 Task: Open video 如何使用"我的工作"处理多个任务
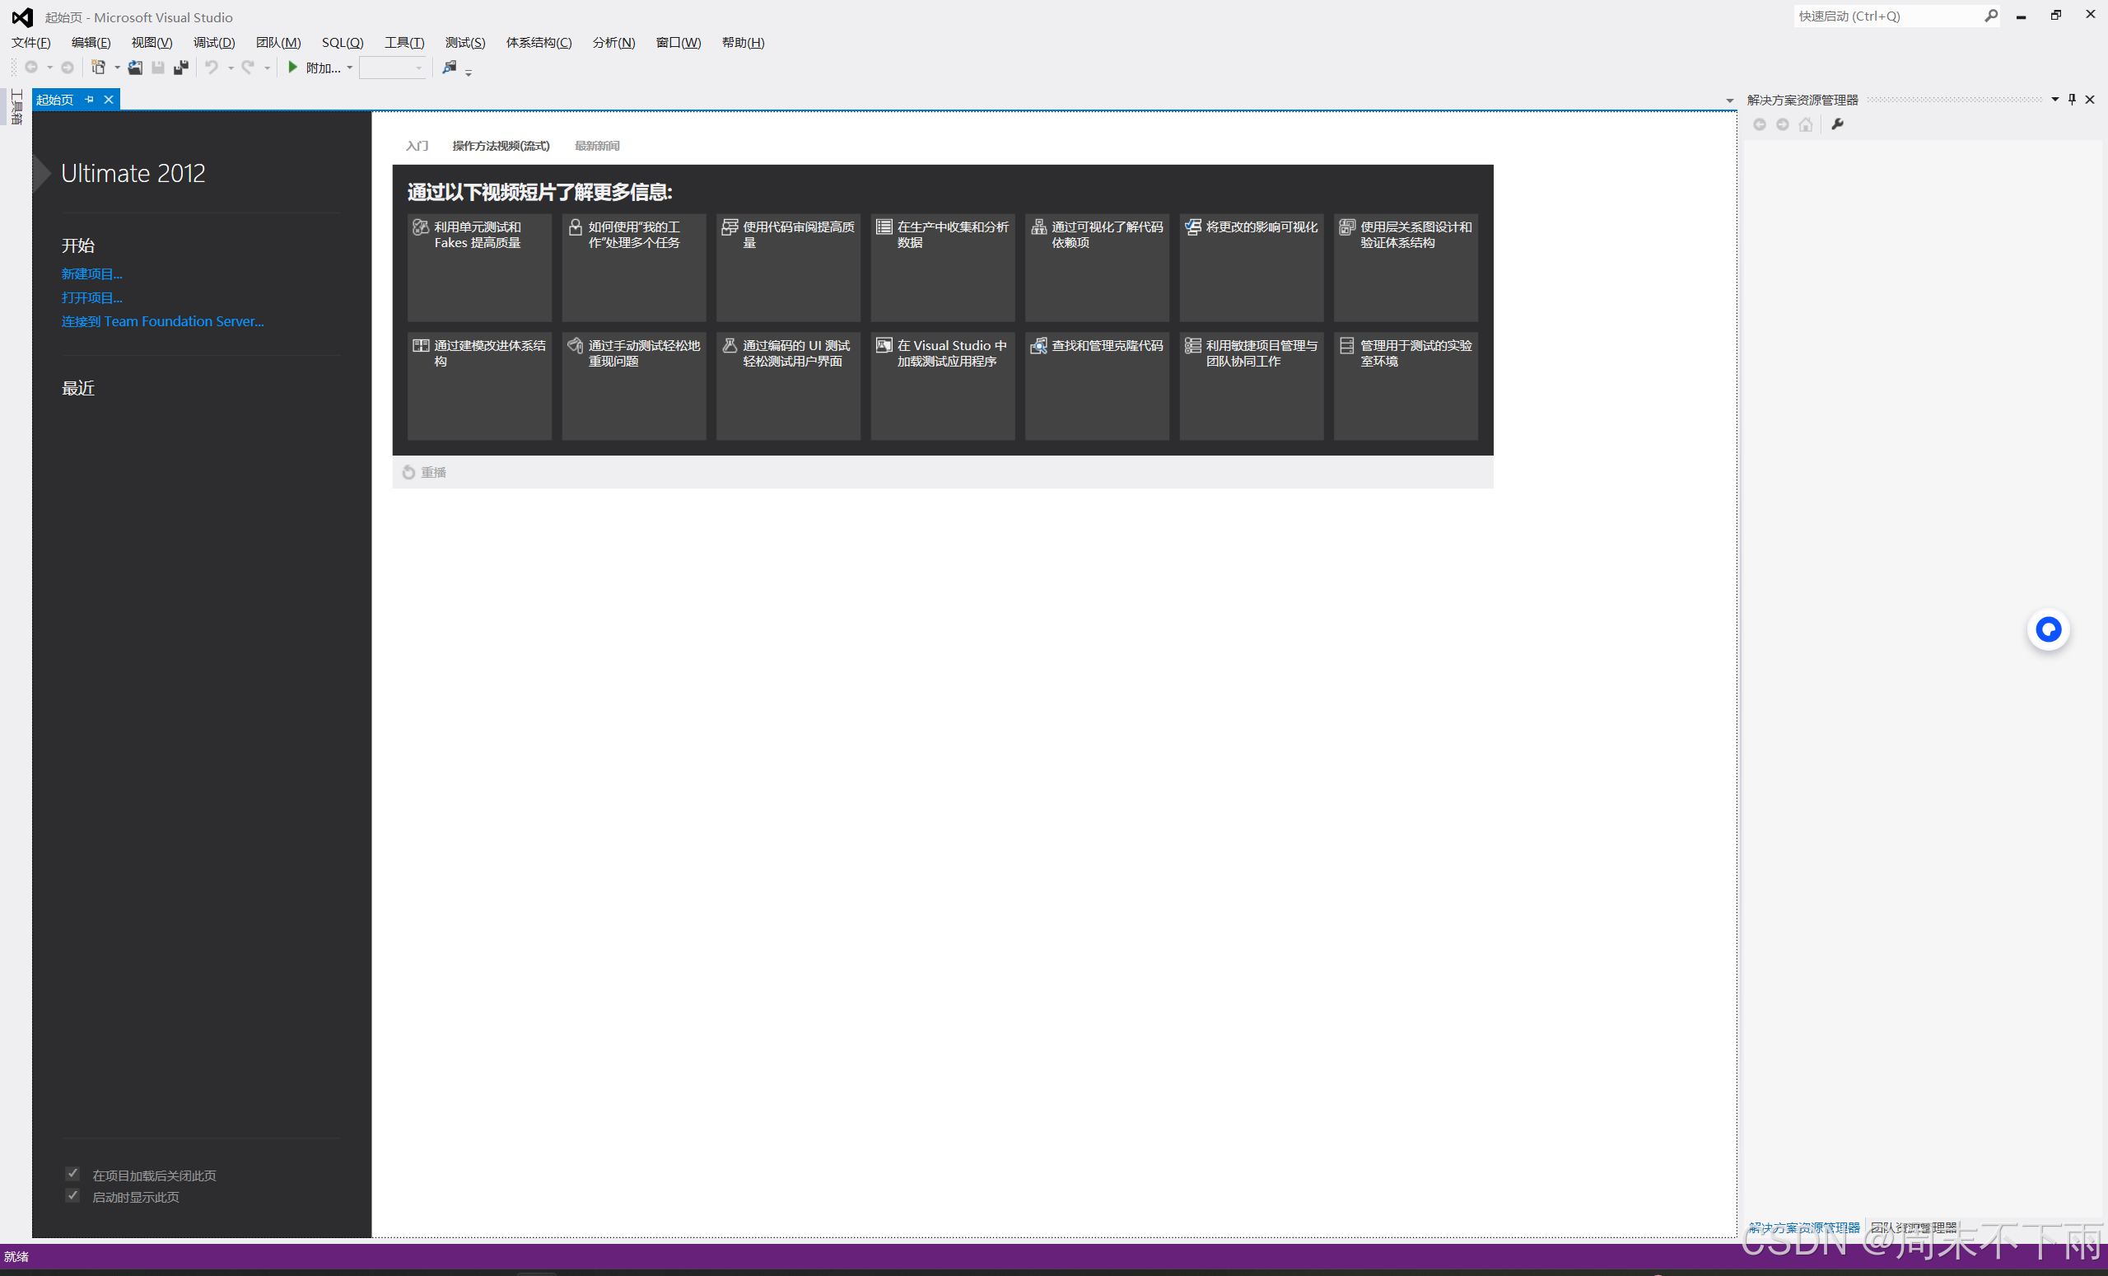pos(634,268)
